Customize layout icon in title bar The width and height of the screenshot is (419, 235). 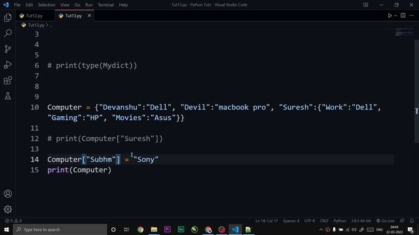click(366, 5)
